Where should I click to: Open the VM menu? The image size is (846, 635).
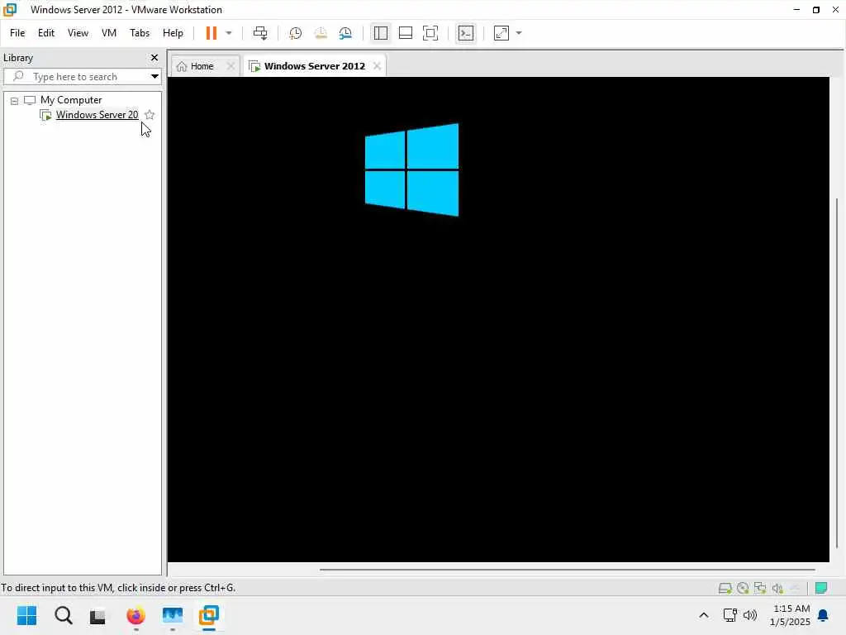pos(109,33)
